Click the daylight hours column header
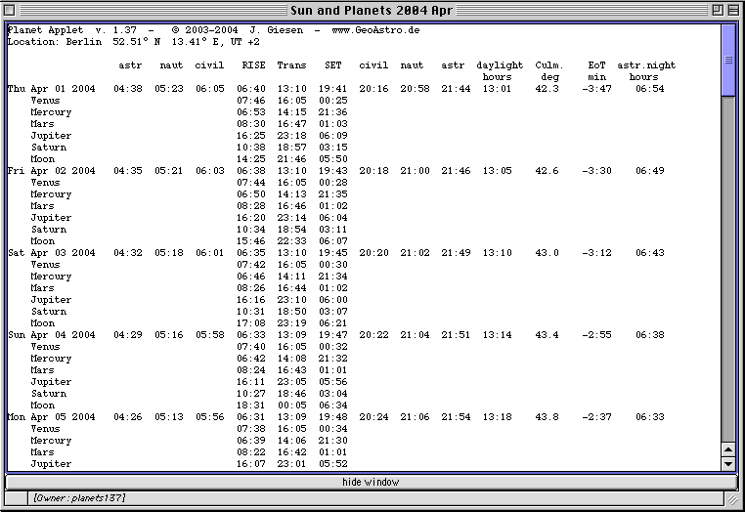The width and height of the screenshot is (745, 512). click(500, 70)
